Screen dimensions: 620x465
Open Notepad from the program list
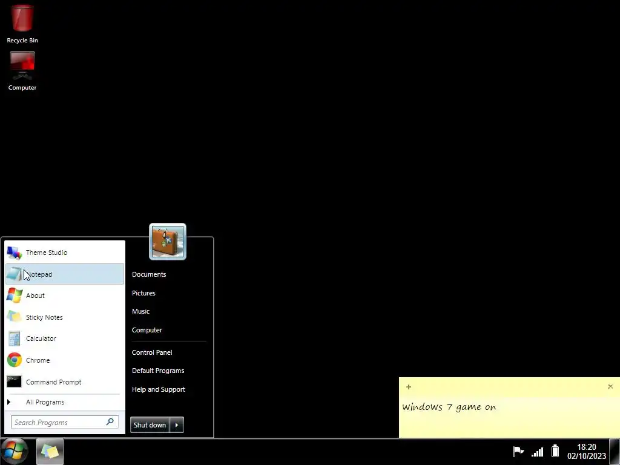[x=65, y=274]
